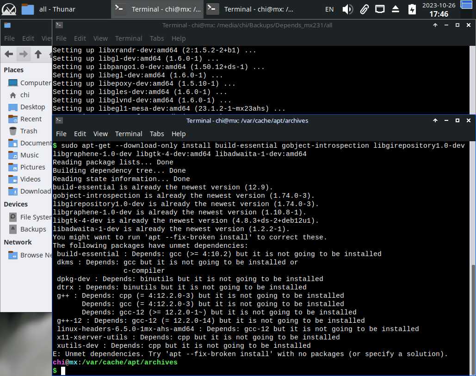This screenshot has height=376, width=476.
Task: Click Thunar's up arrow parent folder button
Action: (38, 55)
